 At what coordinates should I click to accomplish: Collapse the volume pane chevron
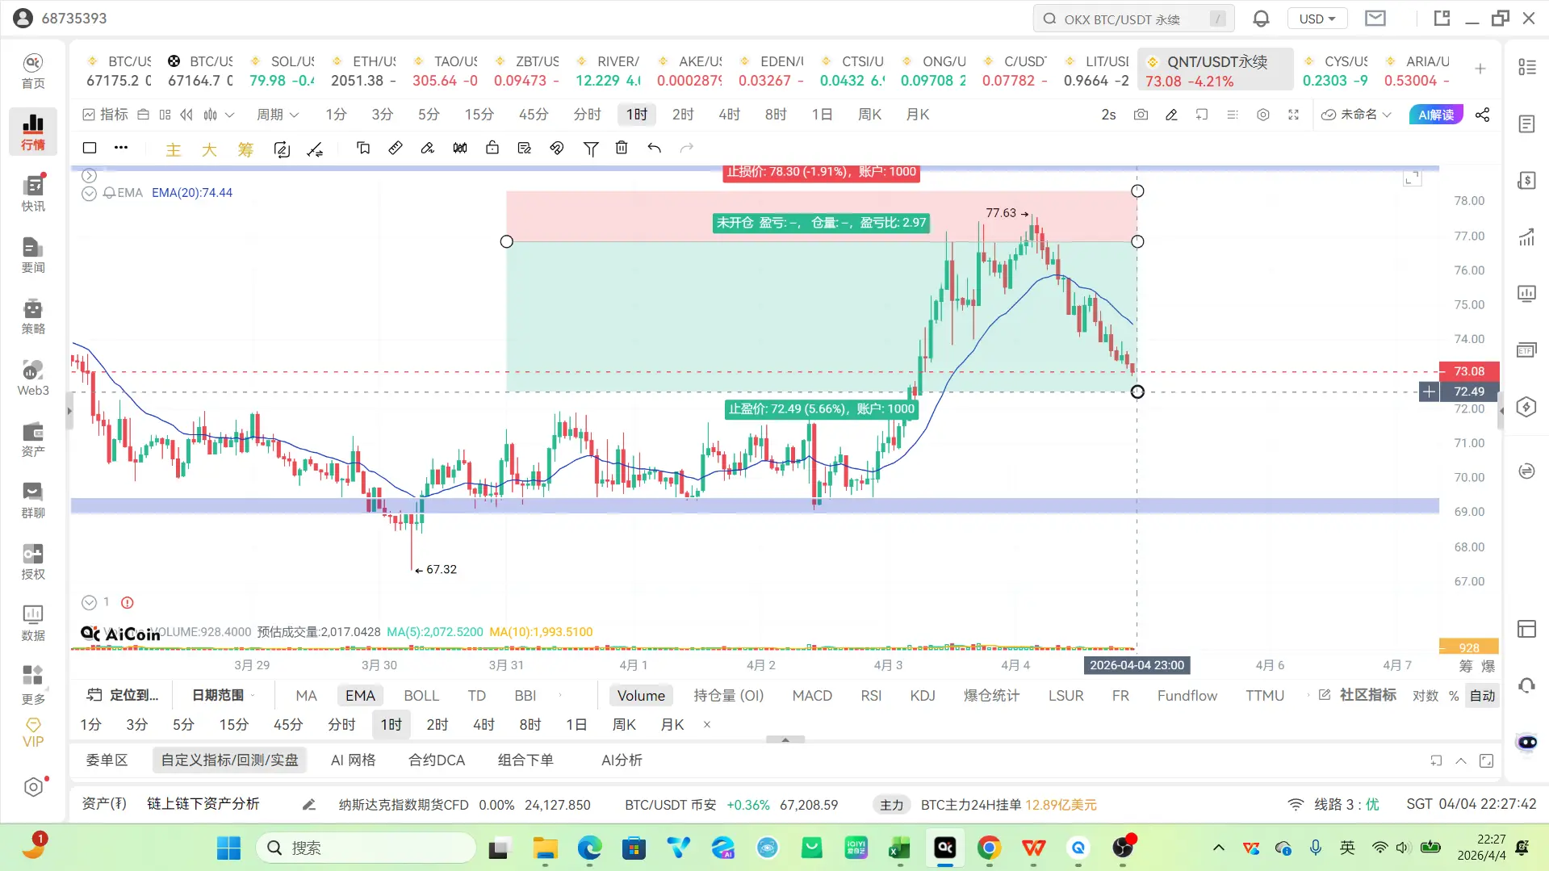coord(90,602)
